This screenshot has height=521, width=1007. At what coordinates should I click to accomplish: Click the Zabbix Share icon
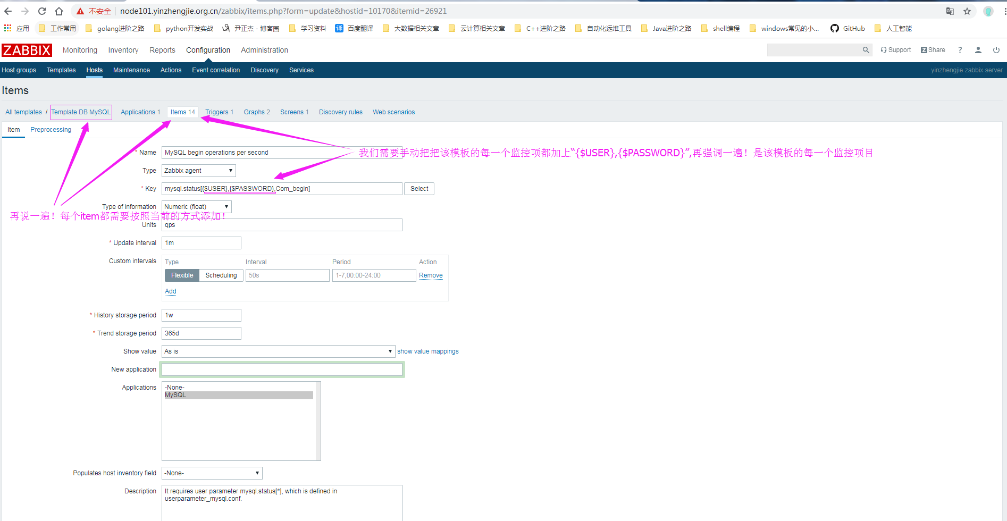coord(933,50)
